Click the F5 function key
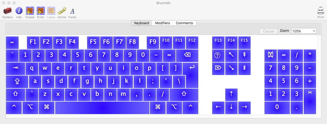 pos(93,42)
